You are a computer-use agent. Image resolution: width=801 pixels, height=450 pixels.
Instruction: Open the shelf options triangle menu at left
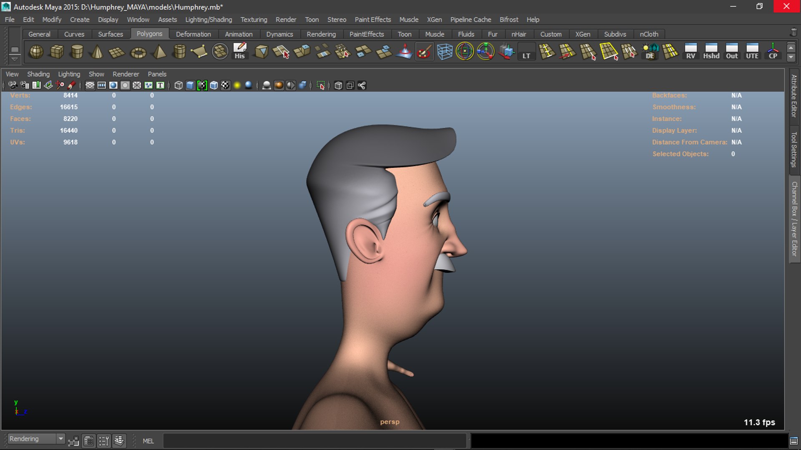pyautogui.click(x=15, y=59)
